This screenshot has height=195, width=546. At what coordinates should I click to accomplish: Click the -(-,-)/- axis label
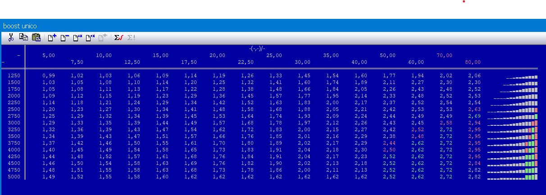click(257, 49)
